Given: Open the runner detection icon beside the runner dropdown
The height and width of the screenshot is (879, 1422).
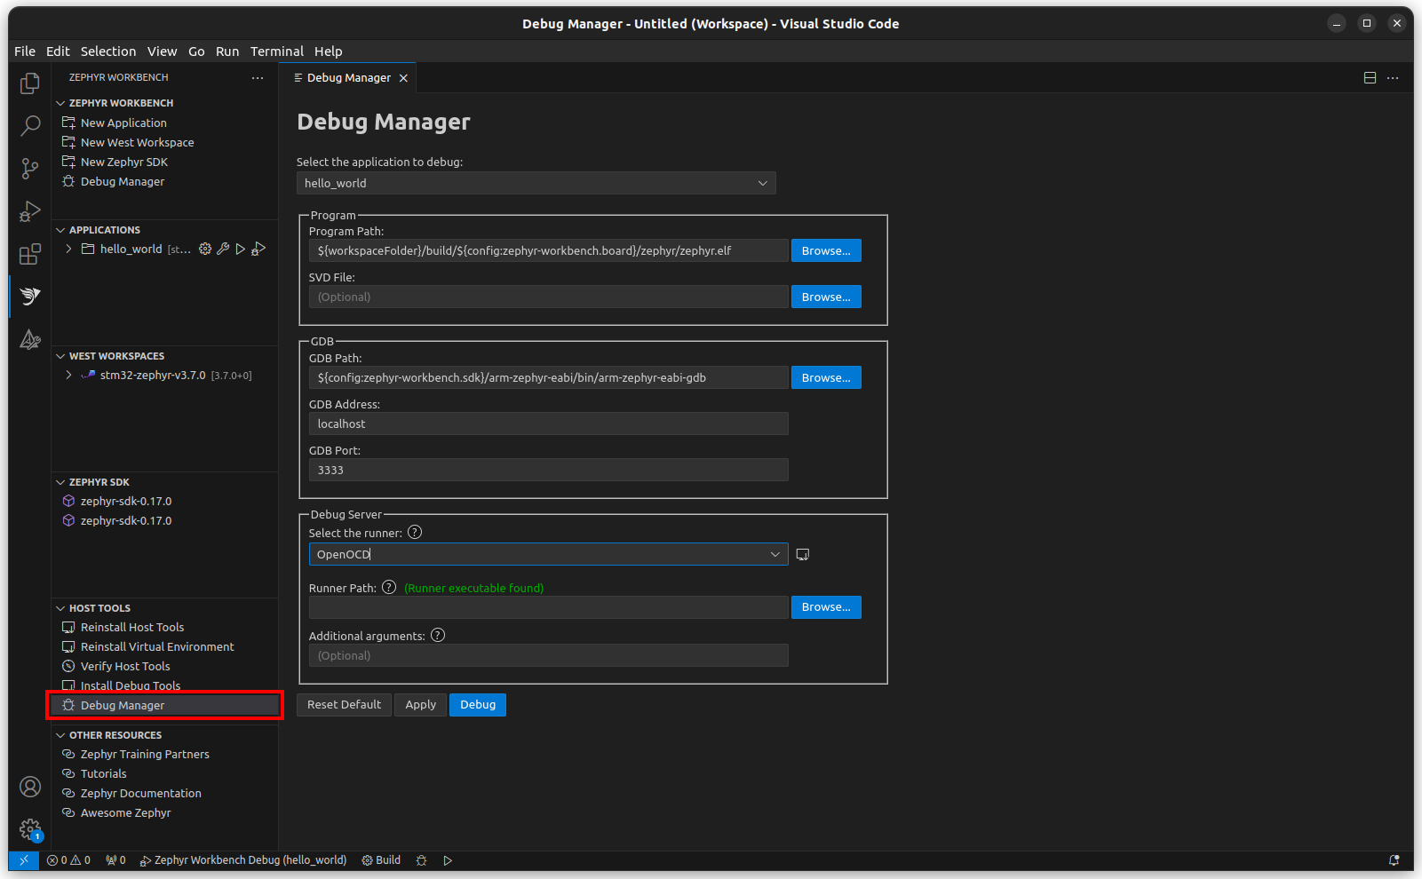Looking at the screenshot, I should pos(802,553).
